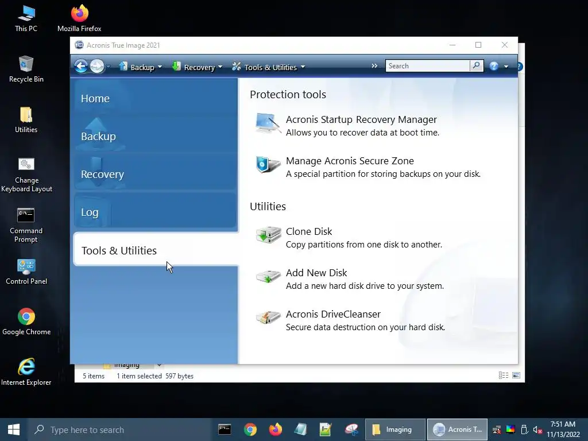This screenshot has height=441, width=588.
Task: Click the Firefox taskbar icon
Action: (275, 430)
